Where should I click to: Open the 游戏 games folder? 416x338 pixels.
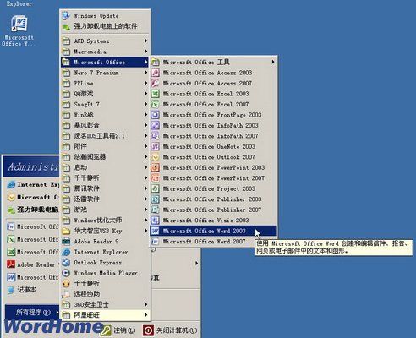click(x=105, y=210)
